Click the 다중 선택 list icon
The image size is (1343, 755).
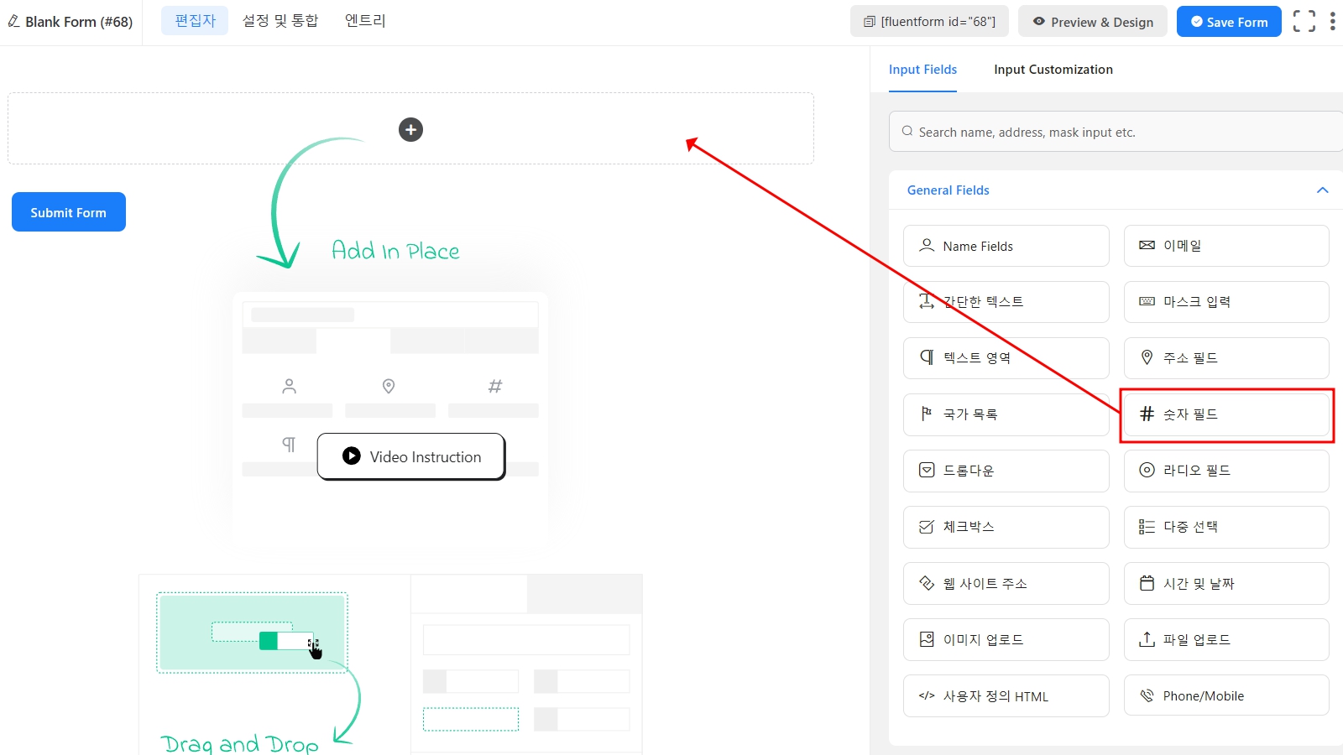pyautogui.click(x=1147, y=527)
